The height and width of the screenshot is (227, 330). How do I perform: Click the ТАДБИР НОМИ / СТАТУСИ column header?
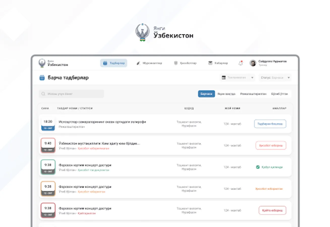tap(75, 108)
